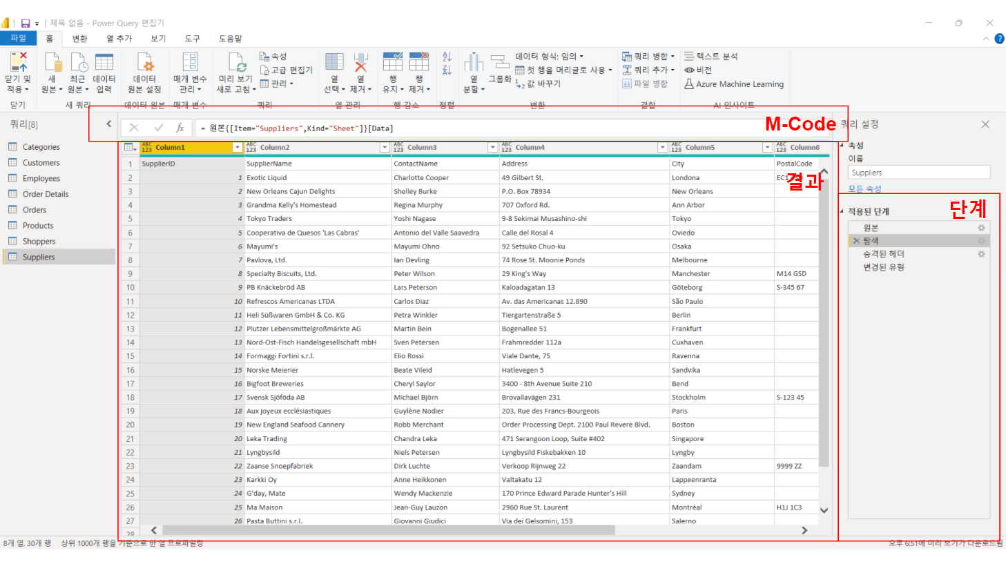1006x564 pixels.
Task: Collapse the queries pane with the chevron
Action: click(108, 124)
